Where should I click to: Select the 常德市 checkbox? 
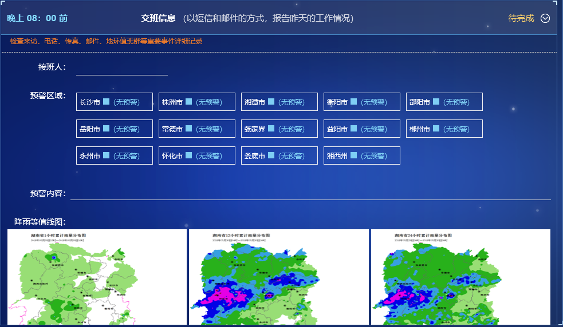coord(189,129)
